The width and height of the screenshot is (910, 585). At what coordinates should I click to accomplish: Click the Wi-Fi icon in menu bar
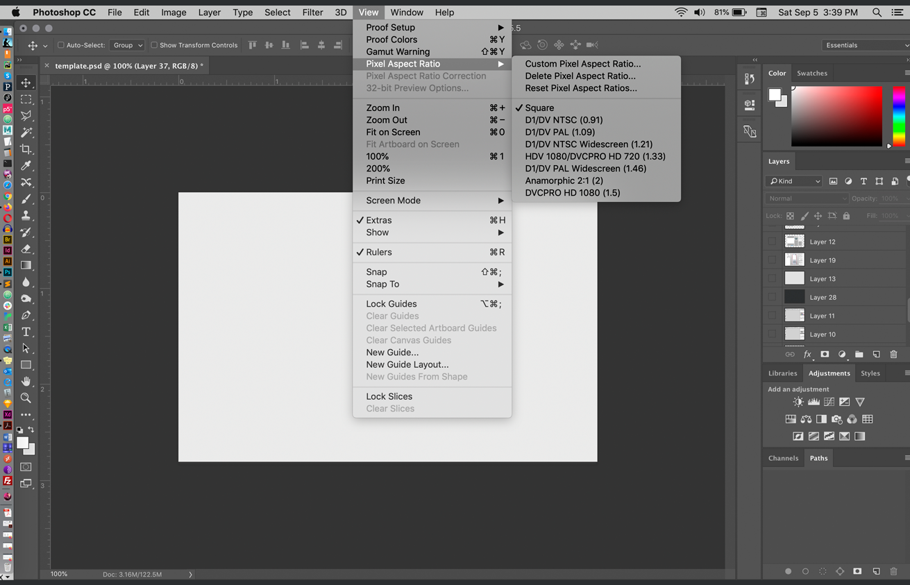click(681, 12)
